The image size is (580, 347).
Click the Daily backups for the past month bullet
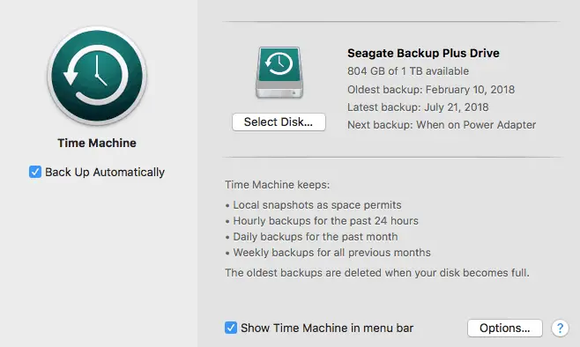tap(311, 237)
